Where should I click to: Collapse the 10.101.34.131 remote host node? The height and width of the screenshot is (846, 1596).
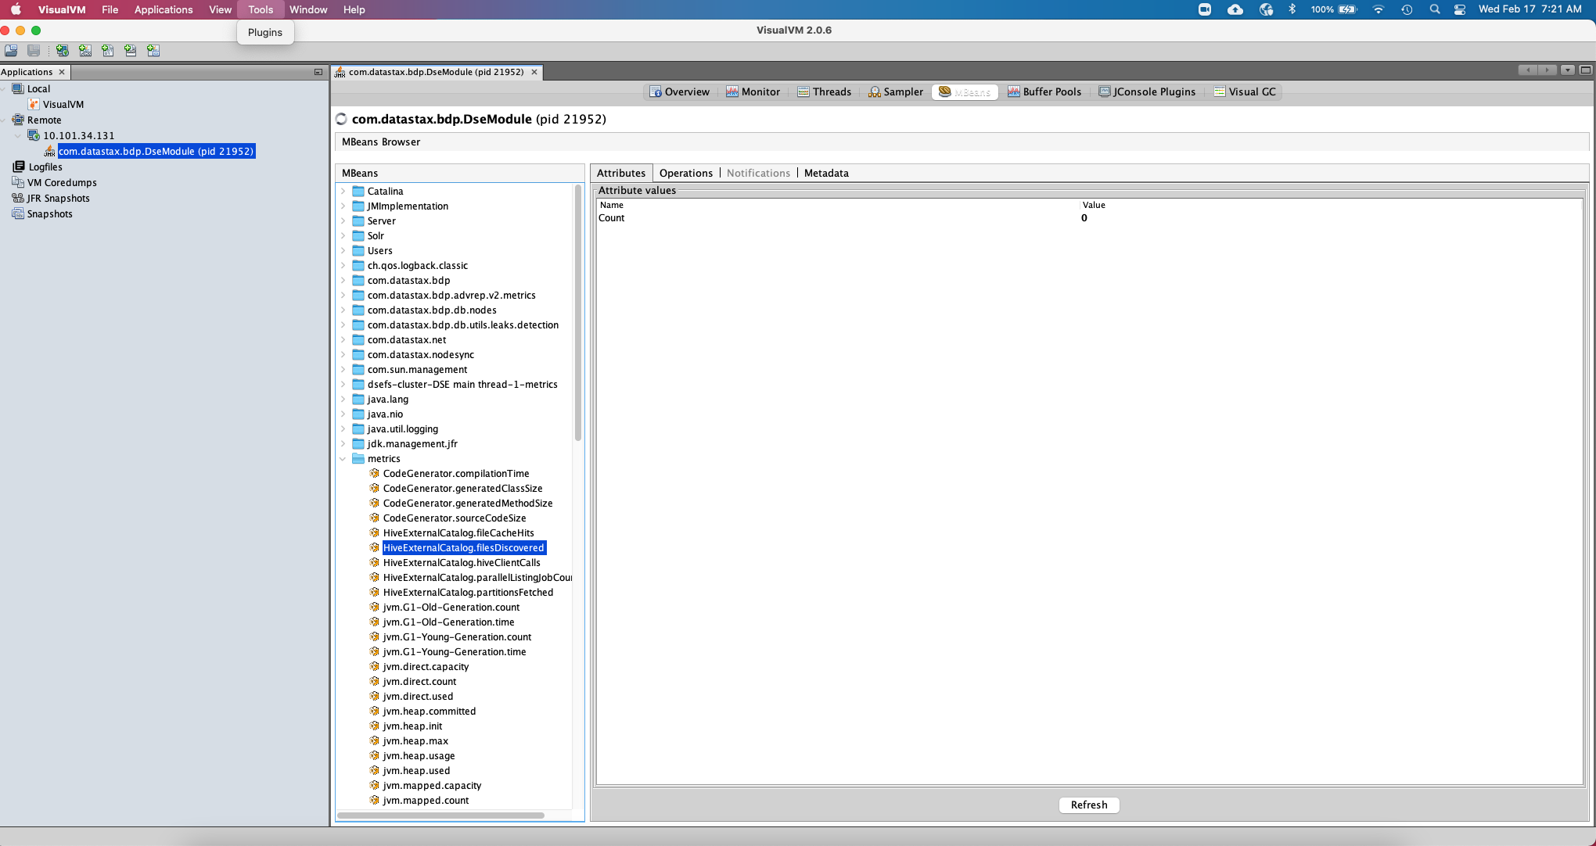18,135
